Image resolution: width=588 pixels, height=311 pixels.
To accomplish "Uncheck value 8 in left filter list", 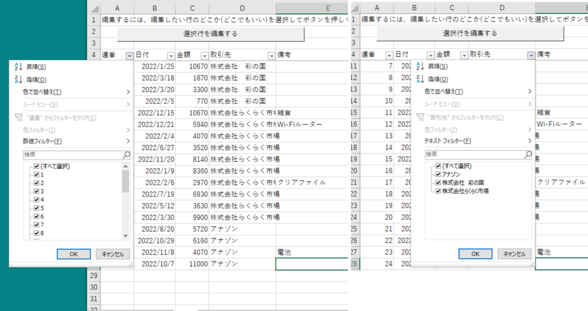I will click(x=36, y=233).
